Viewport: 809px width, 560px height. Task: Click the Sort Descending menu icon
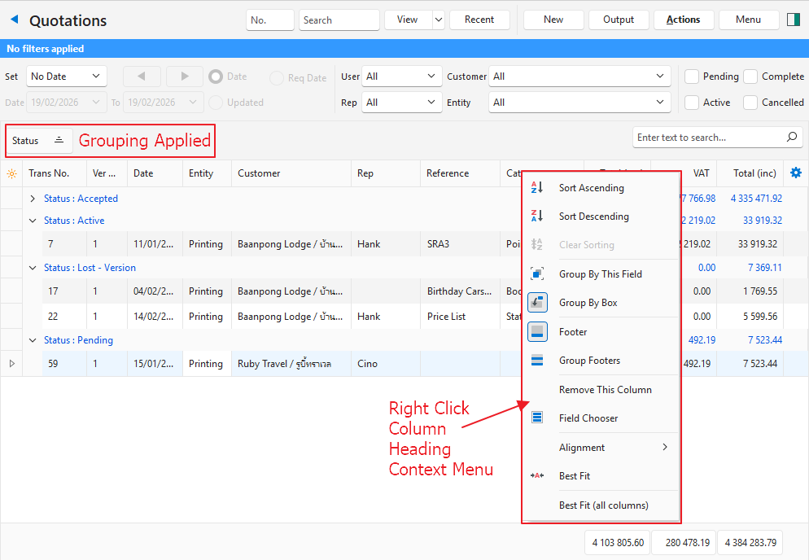click(x=537, y=217)
